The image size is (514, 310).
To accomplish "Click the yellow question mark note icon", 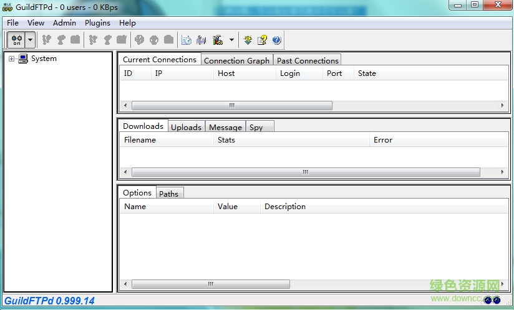I will click(263, 40).
